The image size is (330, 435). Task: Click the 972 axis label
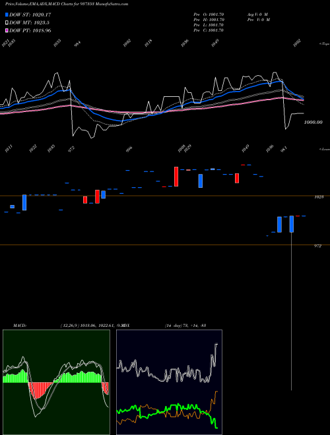pos(317,246)
